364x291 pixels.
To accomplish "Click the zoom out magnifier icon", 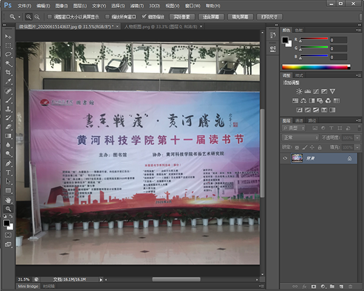I will point(37,17).
